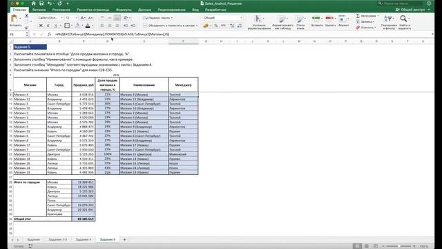Center text horizontally
The height and width of the screenshot is (249, 442).
click(x=110, y=26)
